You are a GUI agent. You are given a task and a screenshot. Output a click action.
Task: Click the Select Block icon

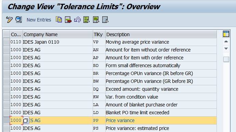point(96,20)
